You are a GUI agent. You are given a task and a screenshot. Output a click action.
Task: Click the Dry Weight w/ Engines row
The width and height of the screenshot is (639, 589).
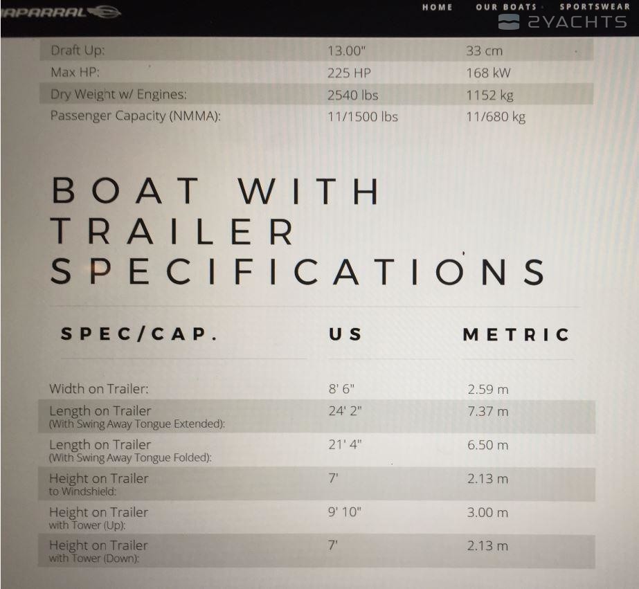[x=316, y=94]
